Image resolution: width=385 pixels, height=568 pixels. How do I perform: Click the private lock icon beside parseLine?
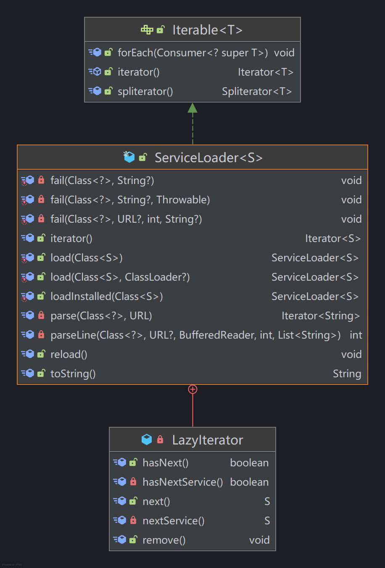coord(41,334)
